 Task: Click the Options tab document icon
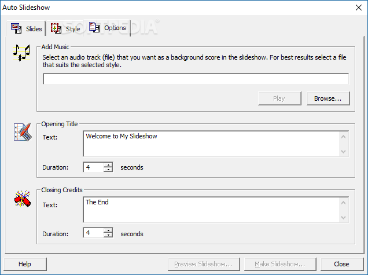[x=94, y=27]
